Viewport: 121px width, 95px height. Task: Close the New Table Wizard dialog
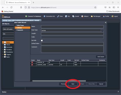tap(106, 23)
